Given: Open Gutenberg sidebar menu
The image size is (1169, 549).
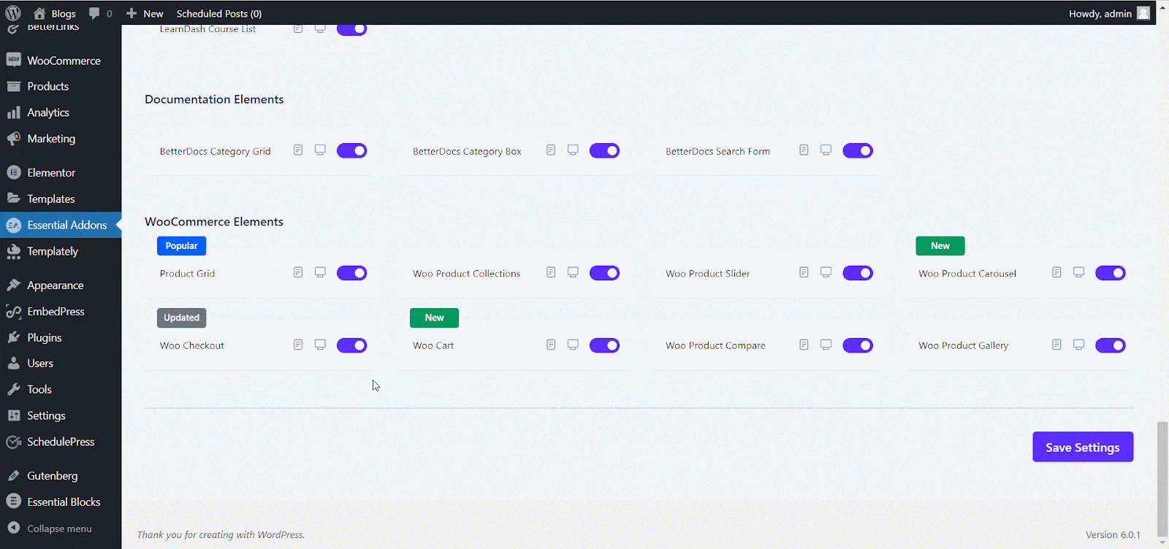Looking at the screenshot, I should click(x=61, y=476).
